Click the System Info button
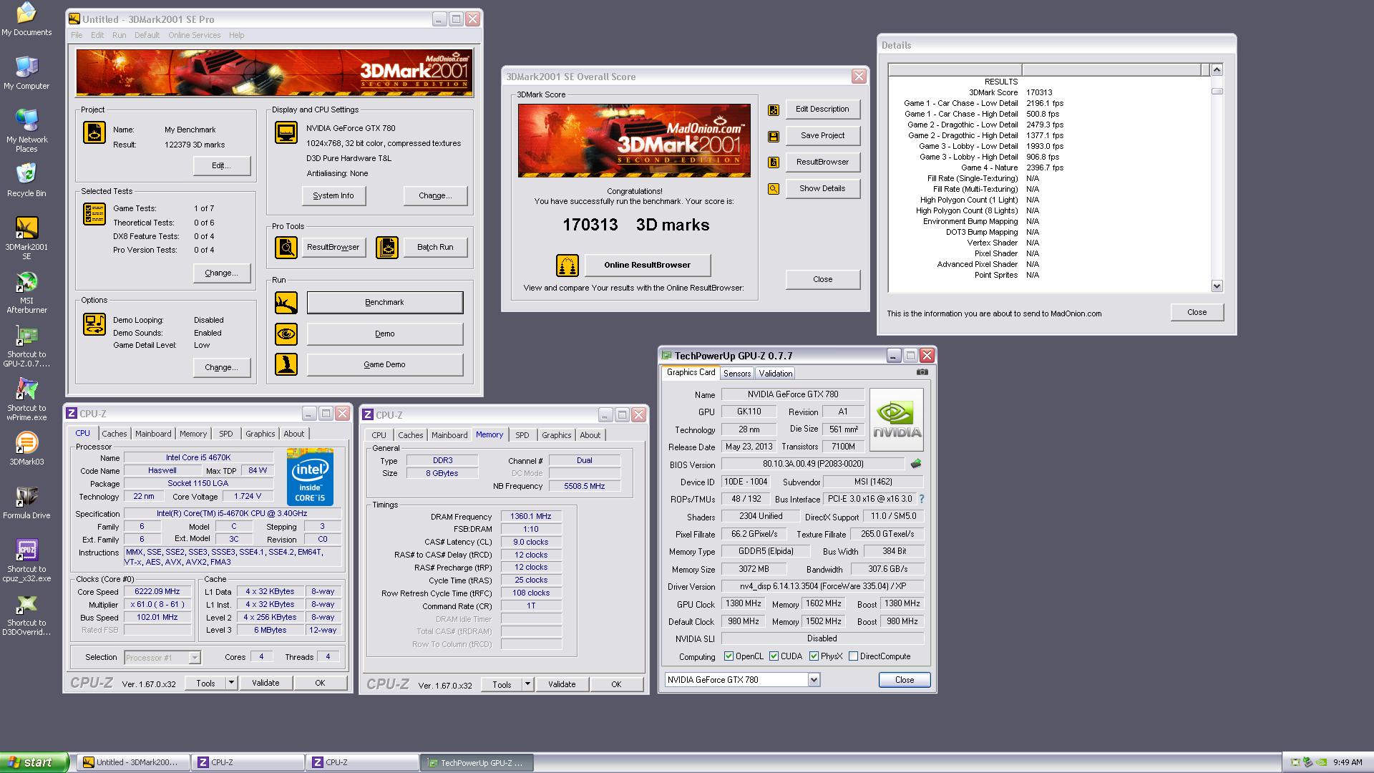 333,196
